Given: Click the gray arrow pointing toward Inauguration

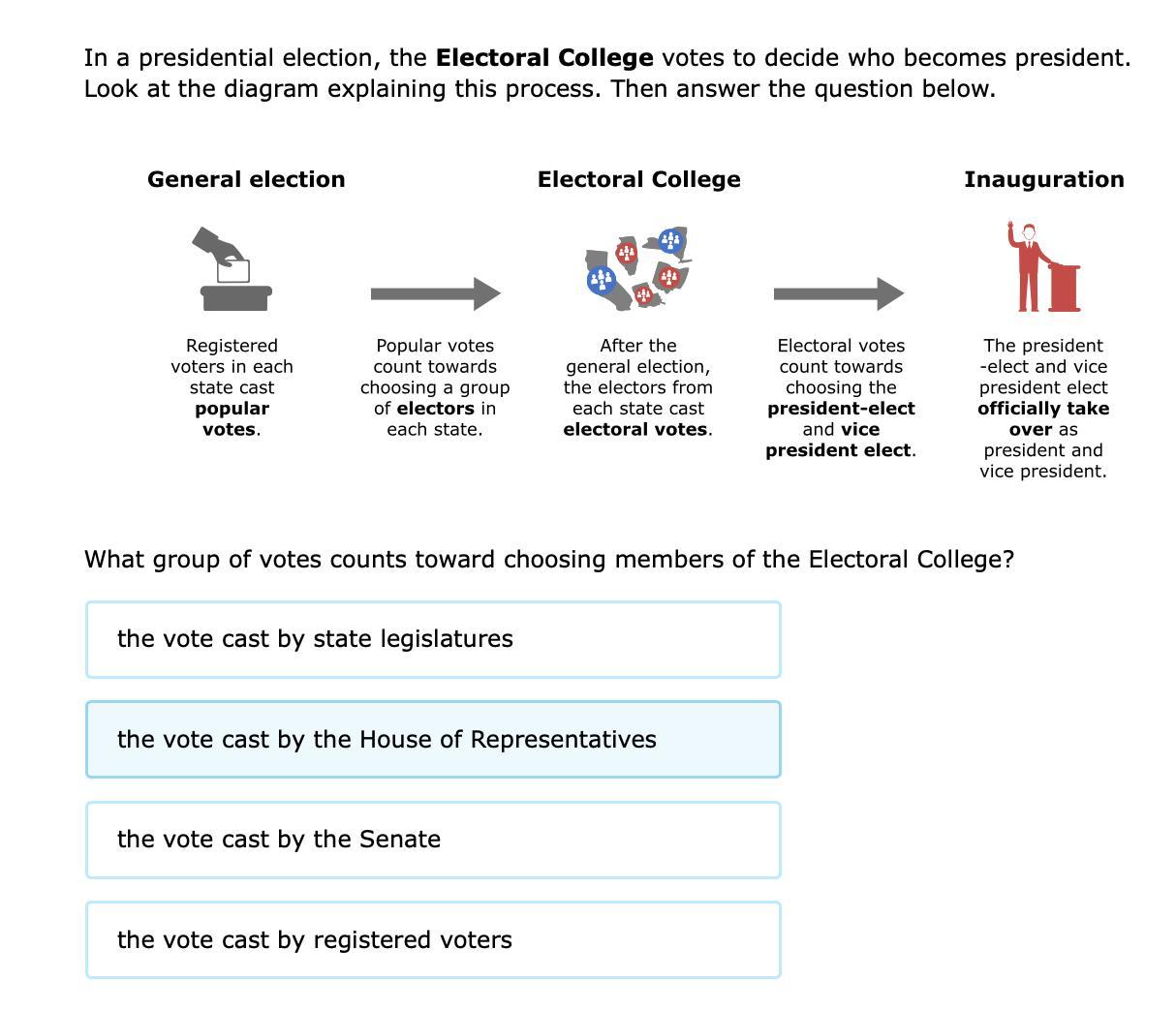Looking at the screenshot, I should tap(838, 292).
